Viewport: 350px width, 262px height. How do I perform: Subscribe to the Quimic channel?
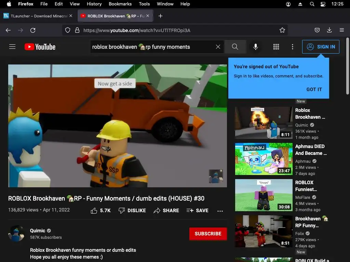tap(208, 234)
